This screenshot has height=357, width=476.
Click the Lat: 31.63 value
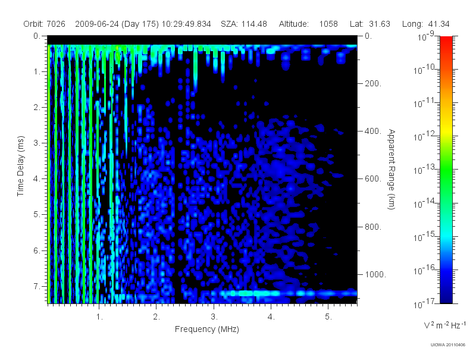[369, 24]
